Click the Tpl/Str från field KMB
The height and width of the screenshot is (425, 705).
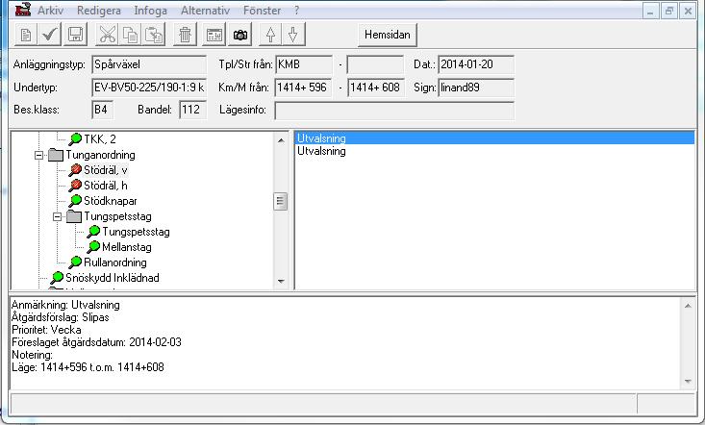[304, 64]
